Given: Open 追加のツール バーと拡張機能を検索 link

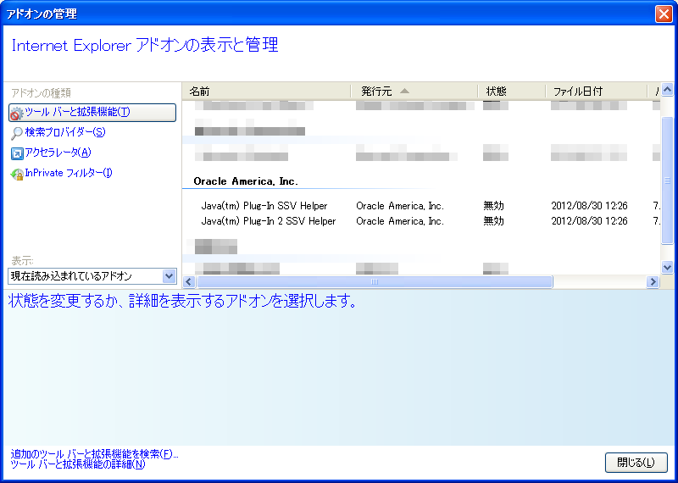Looking at the screenshot, I should pos(94,453).
